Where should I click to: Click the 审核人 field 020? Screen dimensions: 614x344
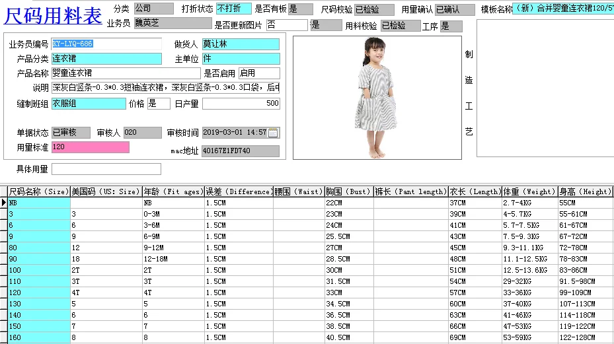click(x=143, y=133)
